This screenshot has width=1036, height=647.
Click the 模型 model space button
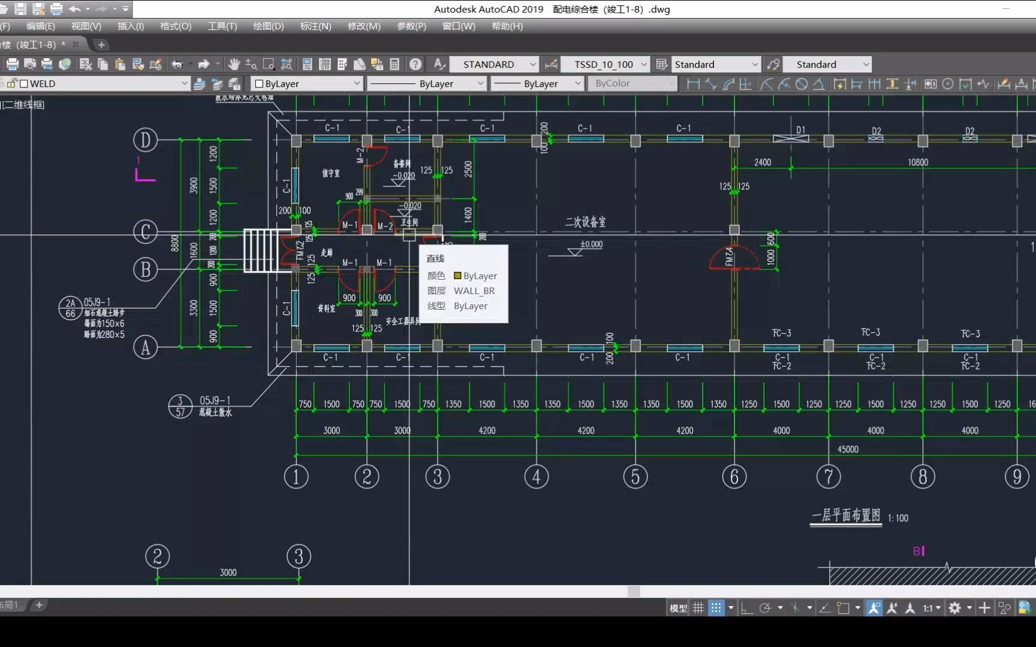pyautogui.click(x=678, y=608)
